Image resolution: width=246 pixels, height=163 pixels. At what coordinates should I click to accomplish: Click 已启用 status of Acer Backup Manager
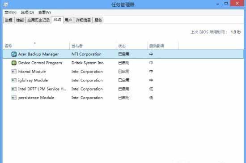(124, 54)
